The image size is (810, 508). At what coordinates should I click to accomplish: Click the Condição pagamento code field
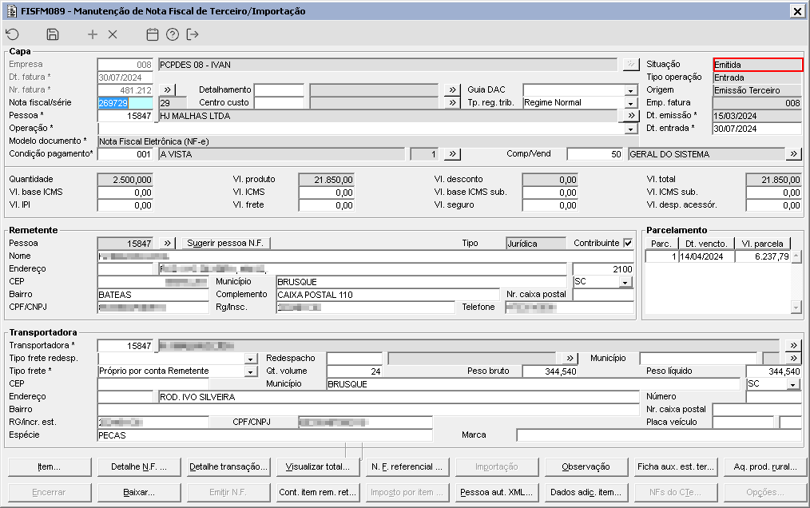click(x=125, y=154)
